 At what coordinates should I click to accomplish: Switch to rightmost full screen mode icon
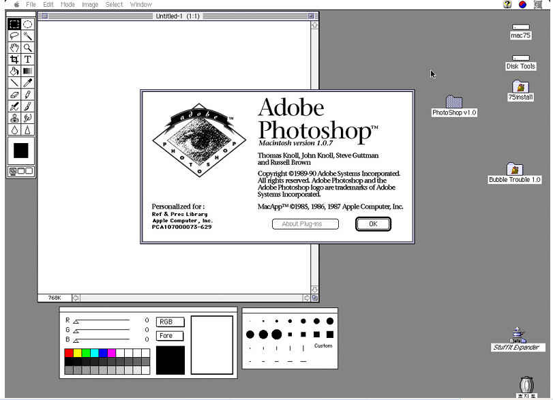coord(29,171)
